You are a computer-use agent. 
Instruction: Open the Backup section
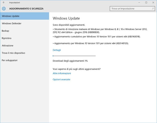pos(25,31)
